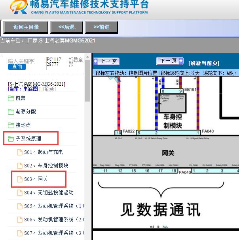
Task: Open S03 网关 diagram
Action: click(x=36, y=179)
